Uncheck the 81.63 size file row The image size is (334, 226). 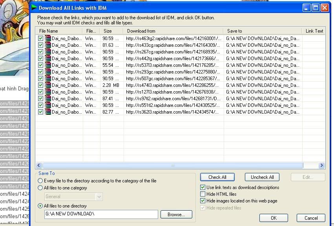[40, 45]
